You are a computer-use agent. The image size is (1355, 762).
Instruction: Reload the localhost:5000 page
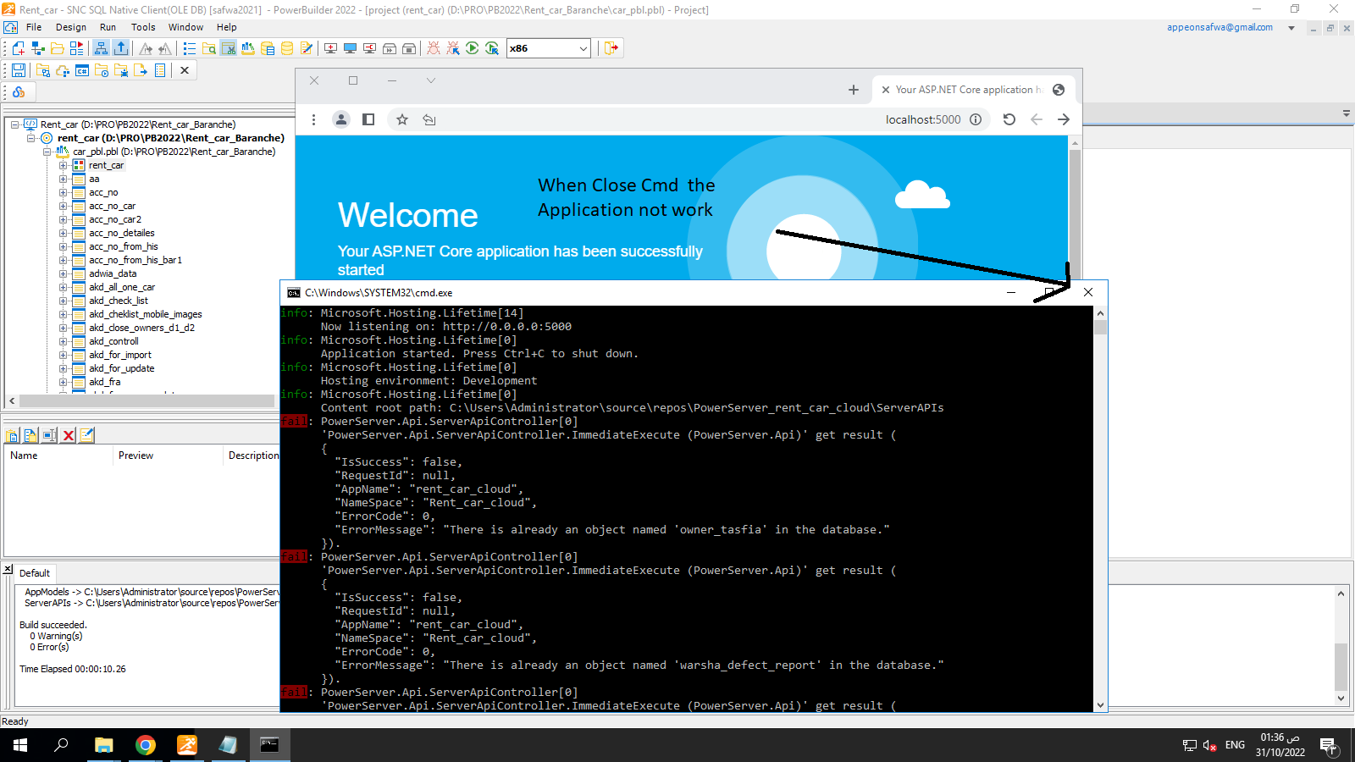(x=1009, y=119)
